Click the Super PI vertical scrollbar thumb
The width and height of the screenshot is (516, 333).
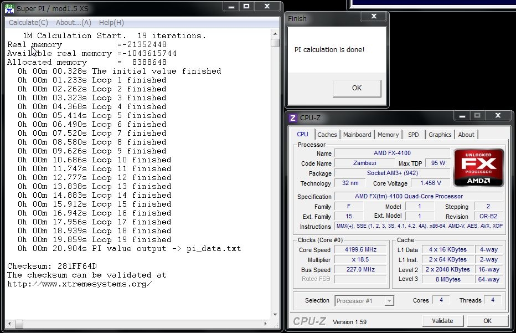(x=275, y=43)
